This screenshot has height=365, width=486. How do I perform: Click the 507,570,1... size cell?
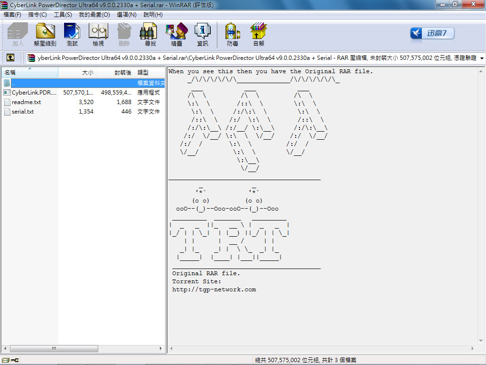tap(78, 93)
